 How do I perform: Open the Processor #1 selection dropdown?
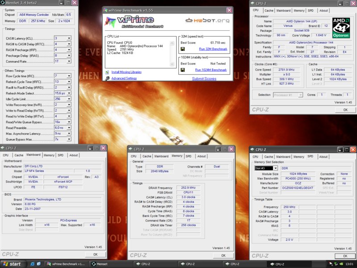[x=300, y=95]
